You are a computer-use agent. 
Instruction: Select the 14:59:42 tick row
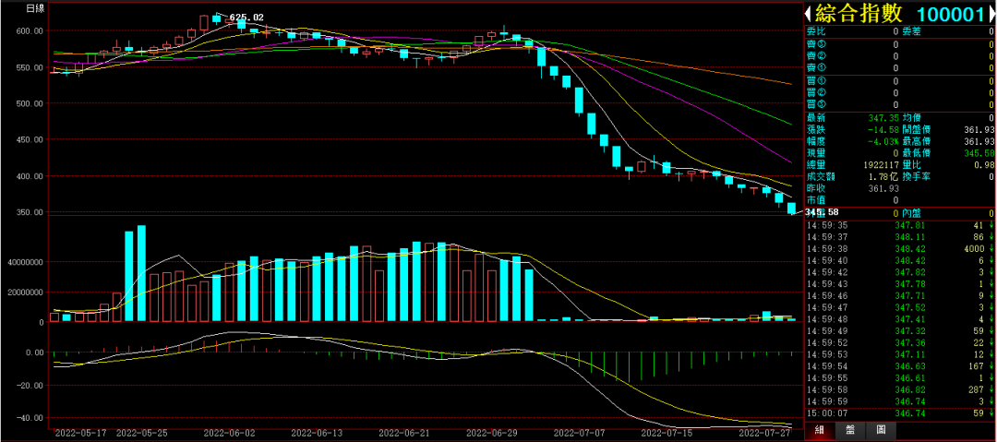pos(900,272)
